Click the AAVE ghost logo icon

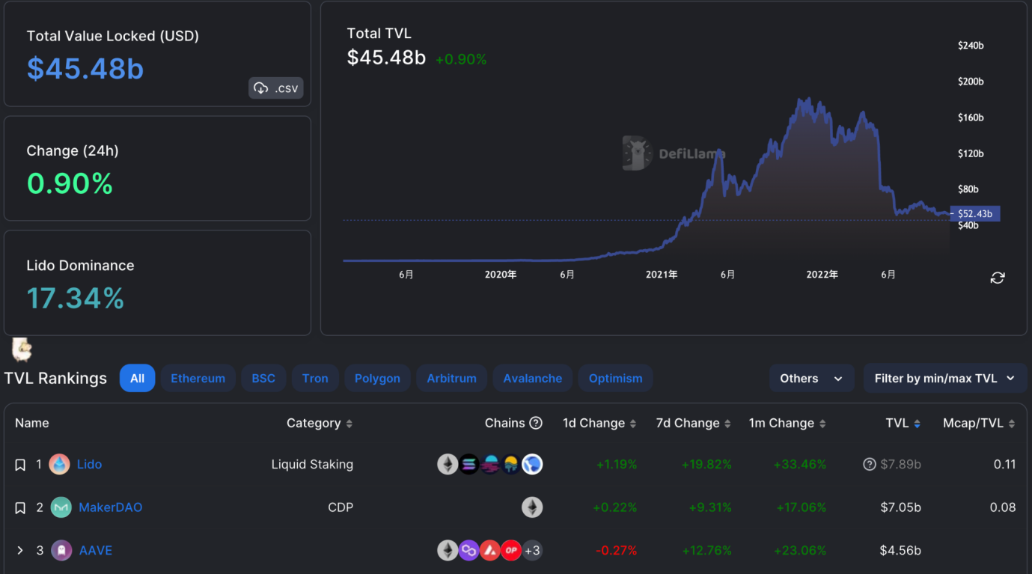(x=61, y=551)
